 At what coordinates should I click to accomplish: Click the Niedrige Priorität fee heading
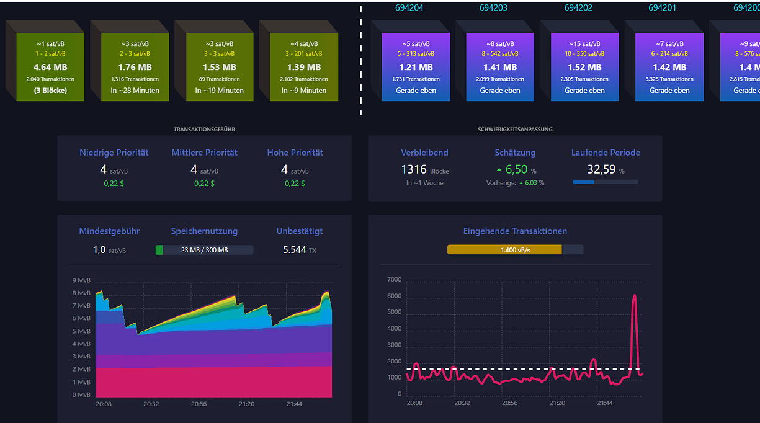point(114,153)
